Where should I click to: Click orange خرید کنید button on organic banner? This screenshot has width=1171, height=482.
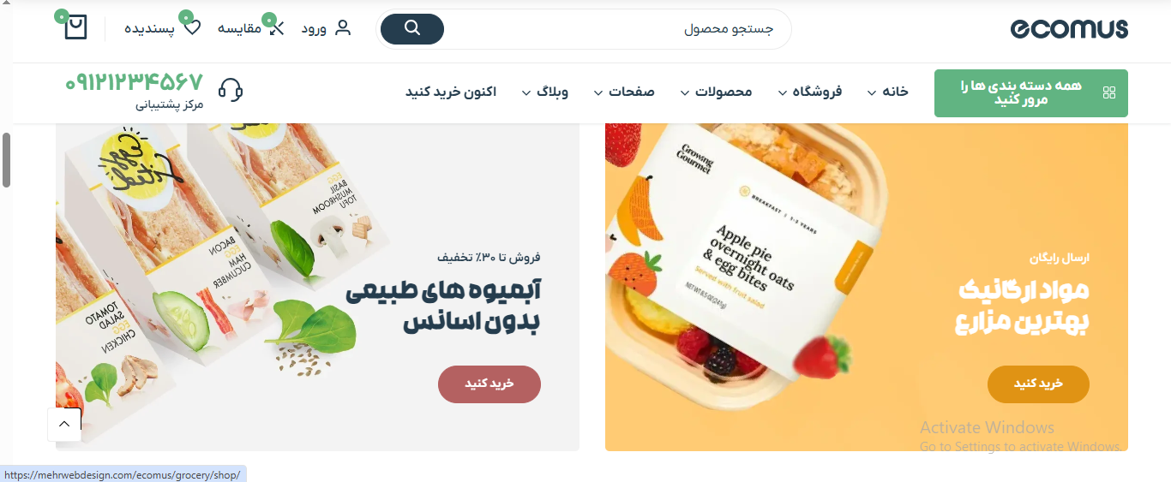[1038, 384]
